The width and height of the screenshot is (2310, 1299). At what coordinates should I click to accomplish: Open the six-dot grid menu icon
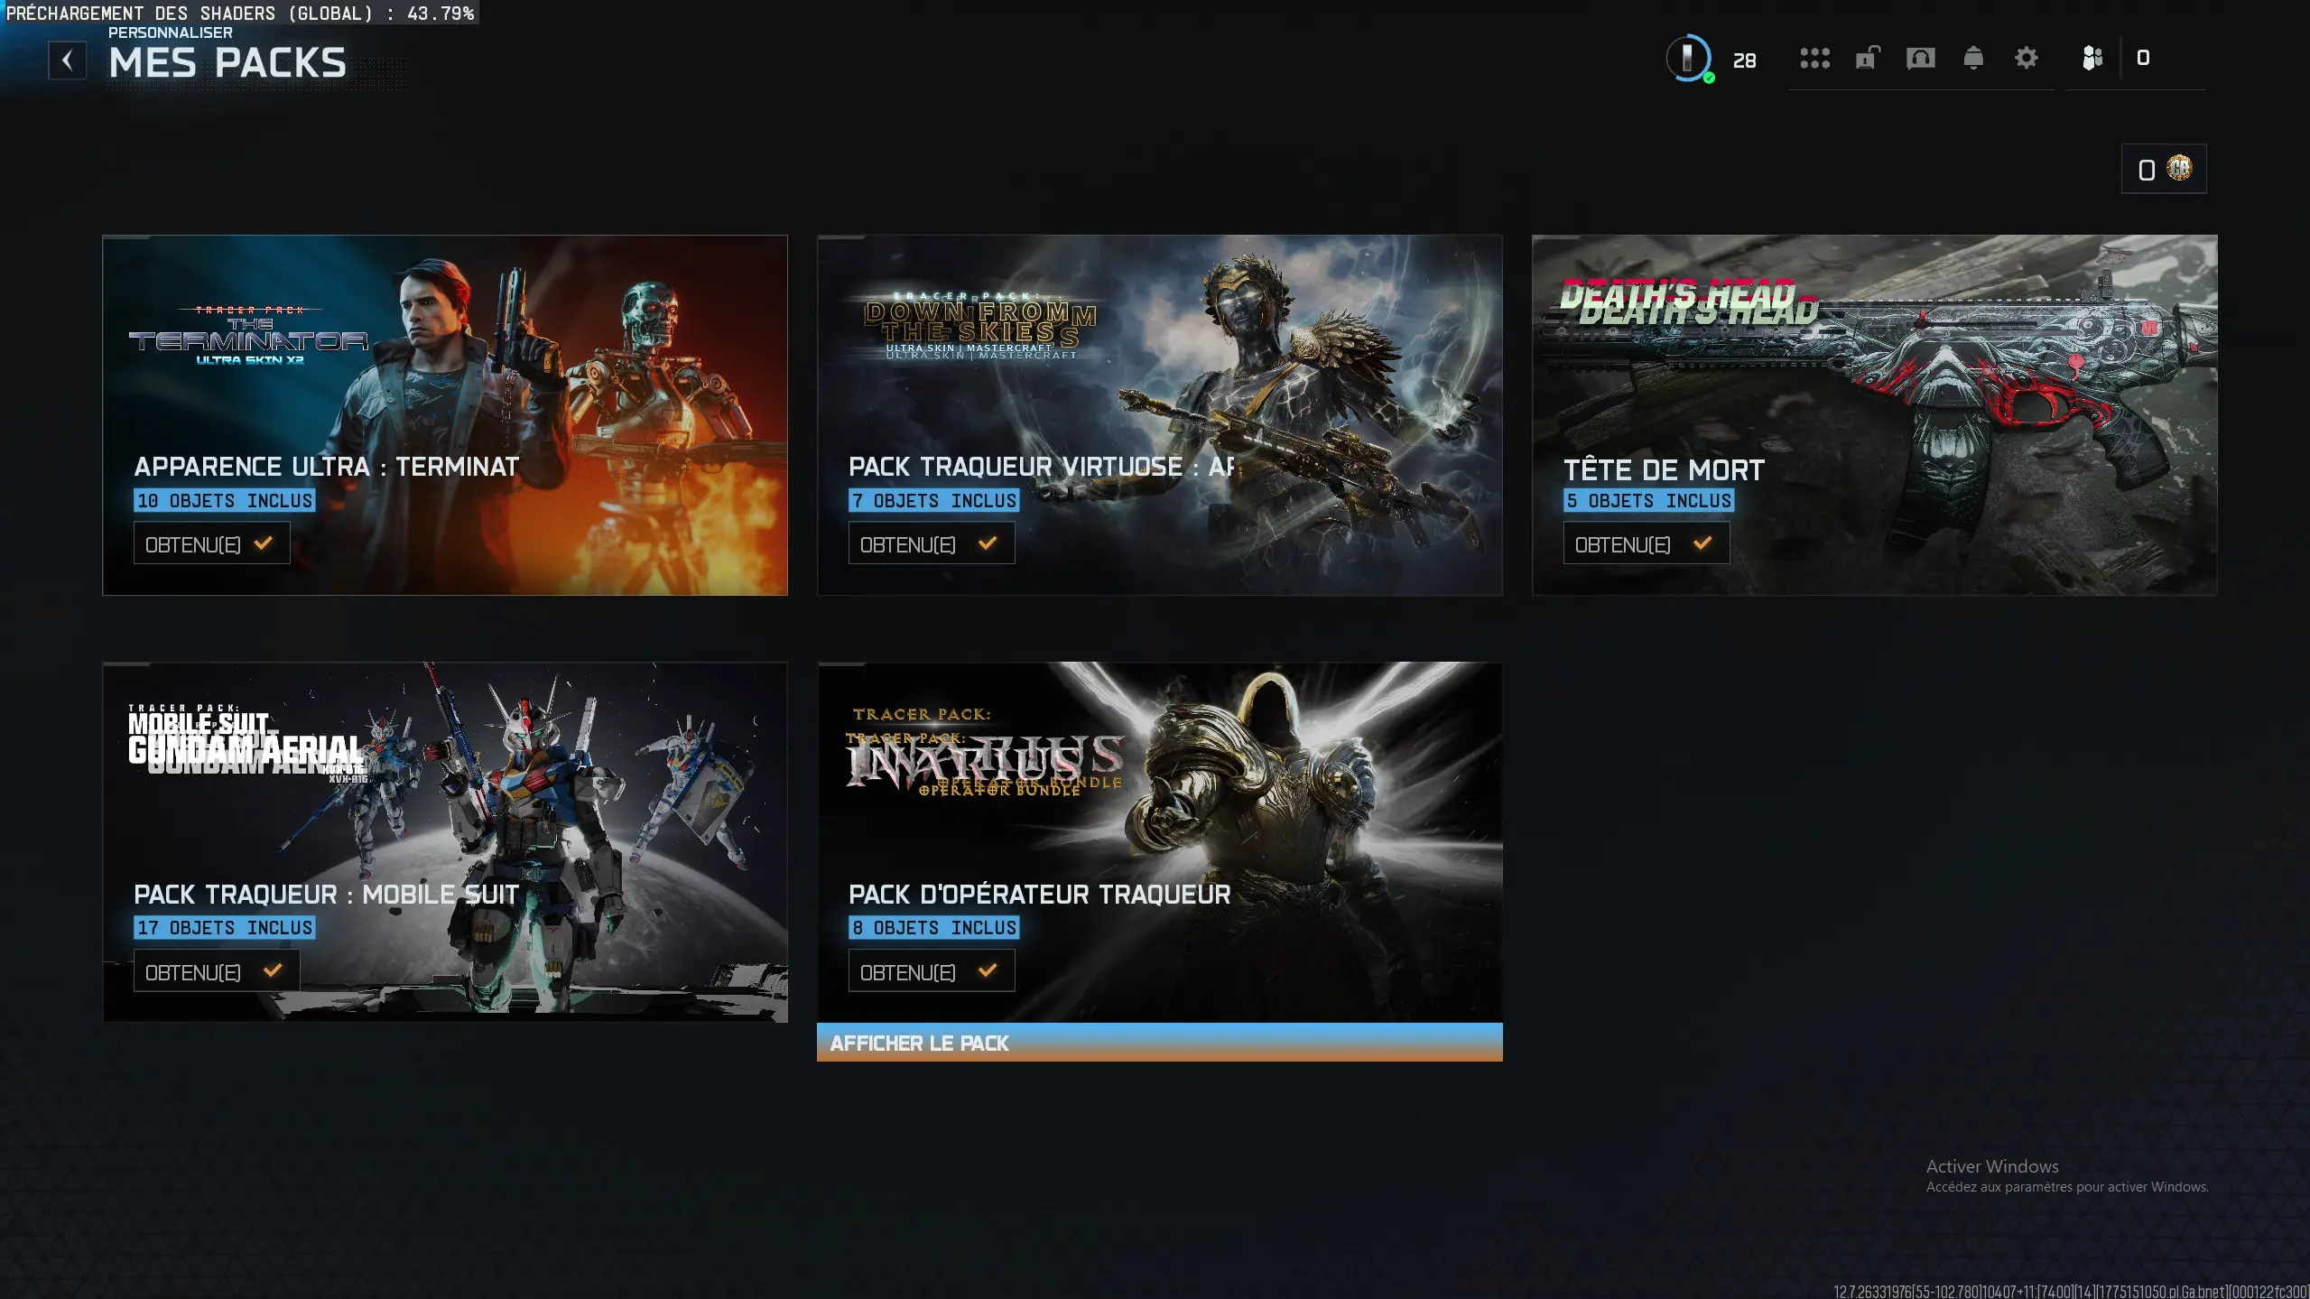[1814, 59]
